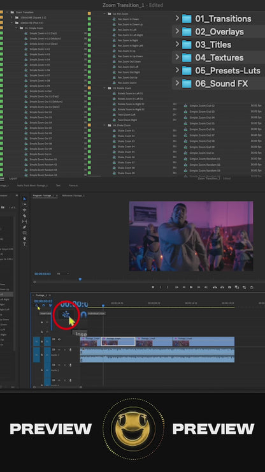This screenshot has height=472, width=265.
Task: Click the orange label of Zoom Transition bin
Action: pos(1,12)
